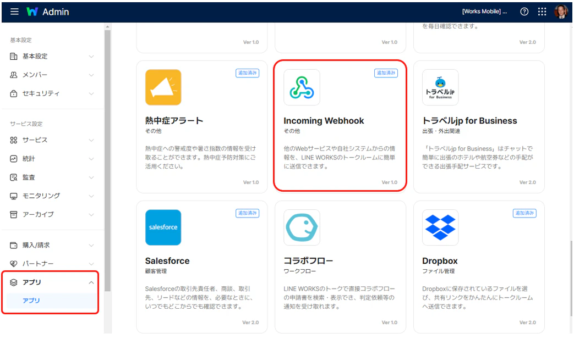Click the 熱中症アラート app title
574x339 pixels.
coord(174,120)
